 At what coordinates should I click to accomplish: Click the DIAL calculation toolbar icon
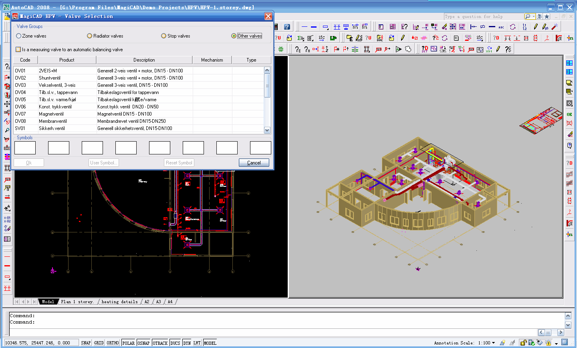[x=380, y=38]
